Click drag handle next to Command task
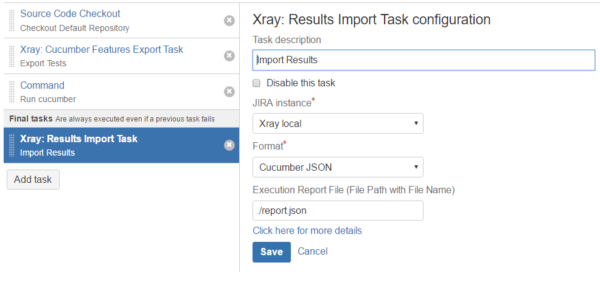600x285 pixels. [12, 92]
